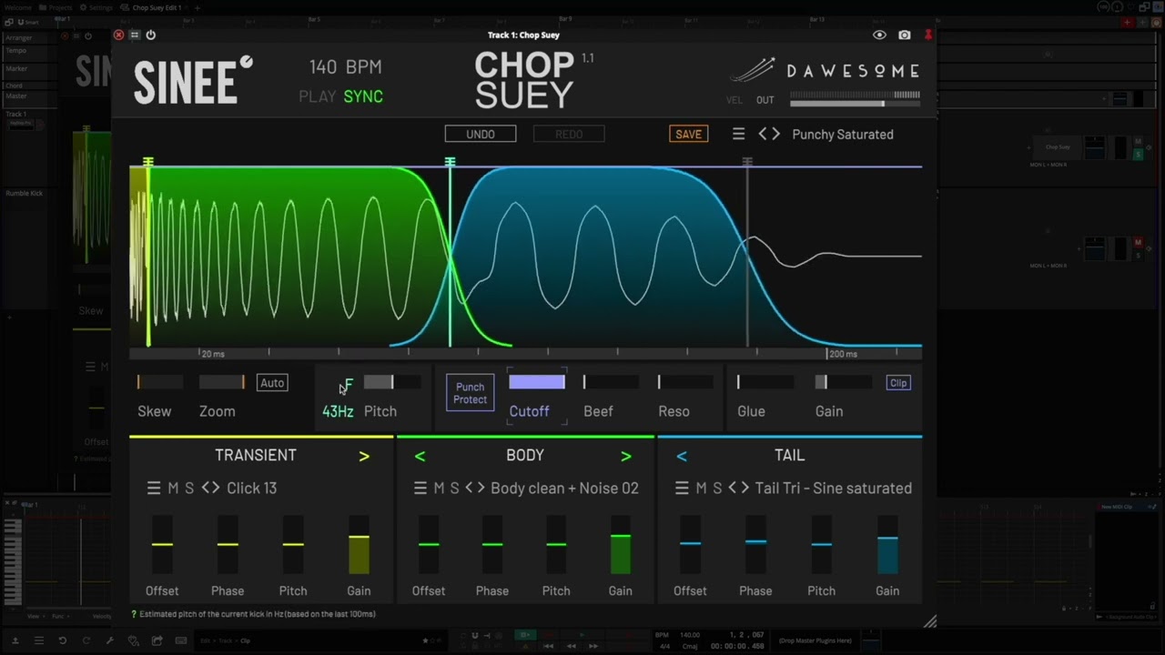The width and height of the screenshot is (1165, 655).
Task: Click the green right arrow in BODY header
Action: [x=626, y=456]
